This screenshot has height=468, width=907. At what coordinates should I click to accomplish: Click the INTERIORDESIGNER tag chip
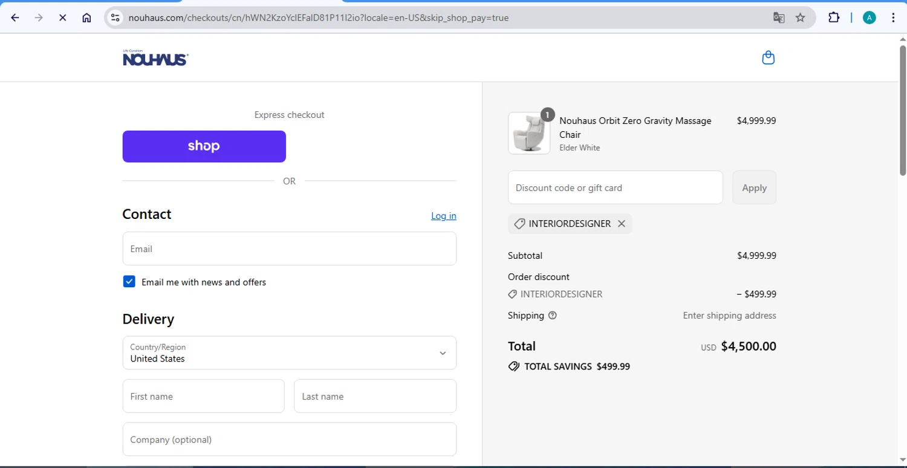tap(570, 224)
